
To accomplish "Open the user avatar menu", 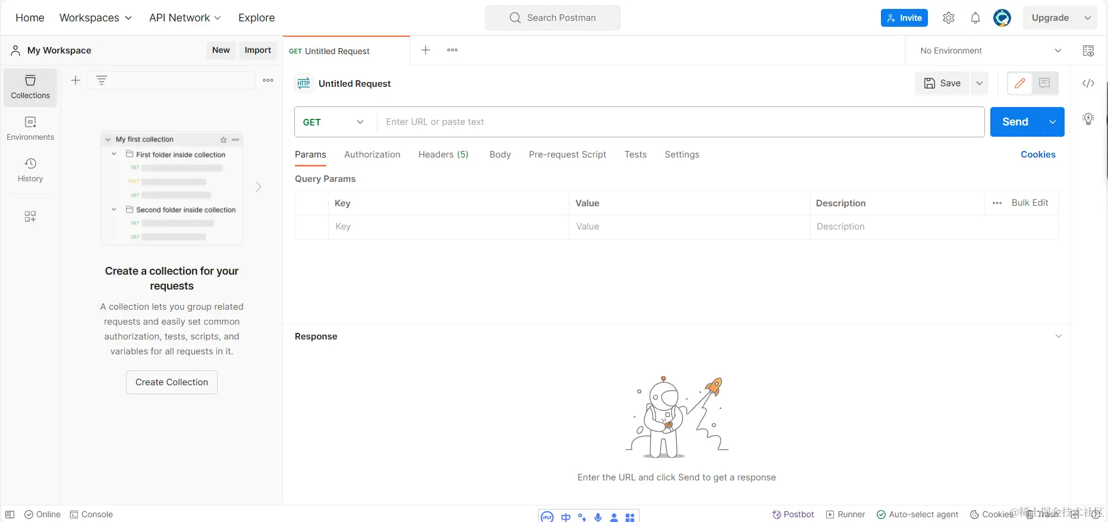I will point(1002,18).
